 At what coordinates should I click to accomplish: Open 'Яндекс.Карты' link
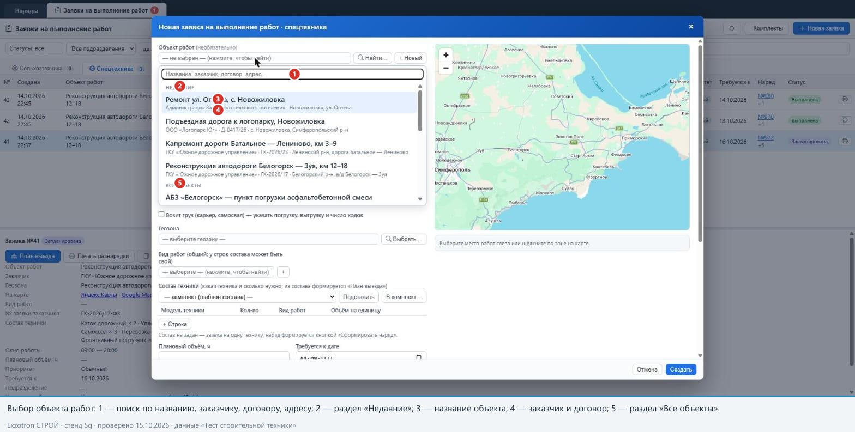click(x=99, y=295)
